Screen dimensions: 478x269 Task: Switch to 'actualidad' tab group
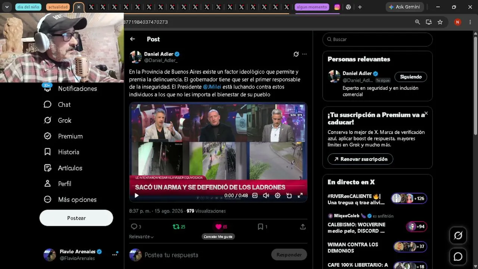pos(58,7)
